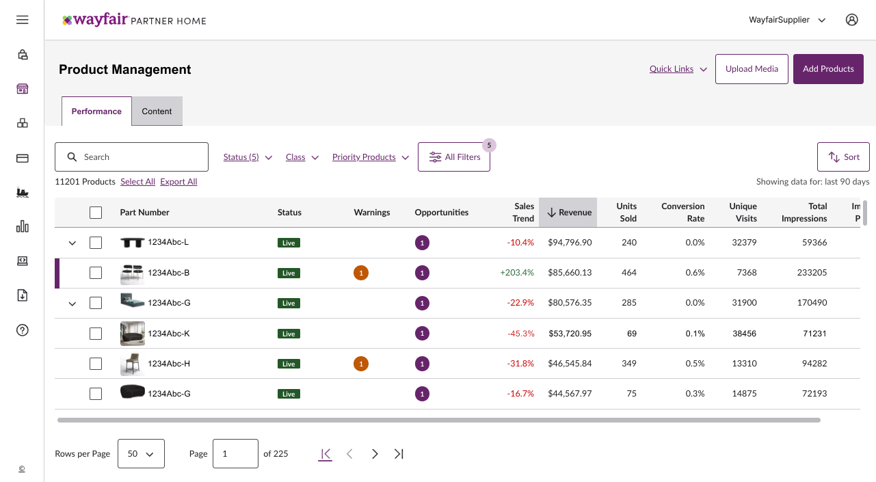The width and height of the screenshot is (876, 482).
Task: Open the payments card icon in sidebar
Action: tap(22, 158)
